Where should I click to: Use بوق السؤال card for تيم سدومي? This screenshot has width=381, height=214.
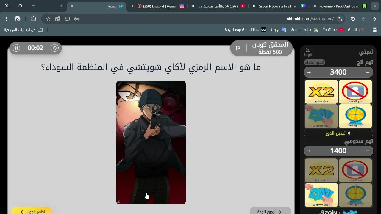[x=321, y=195]
